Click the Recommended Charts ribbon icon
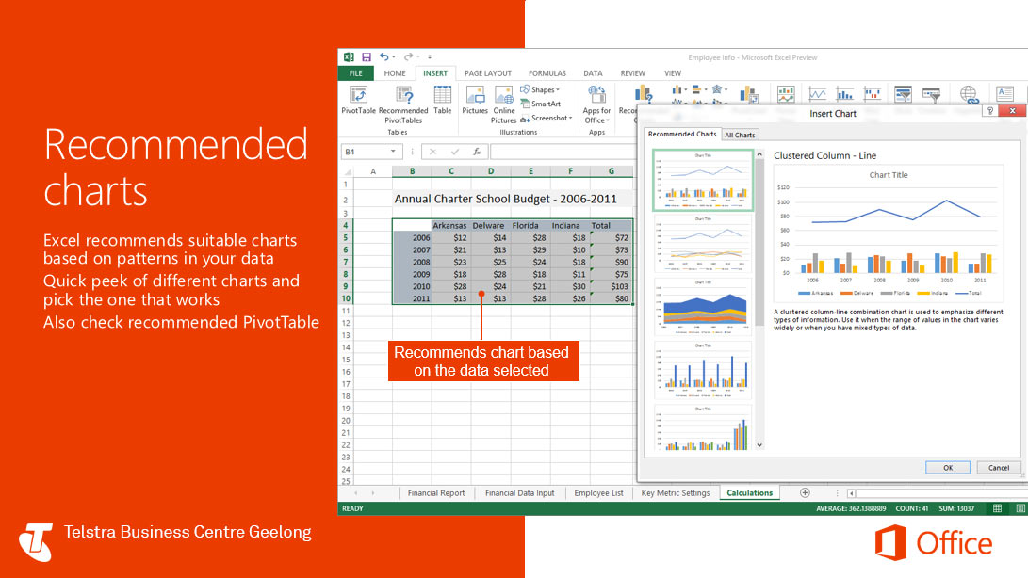 coord(643,96)
